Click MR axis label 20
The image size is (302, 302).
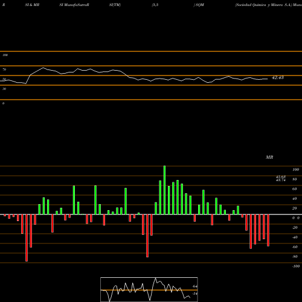click(295, 208)
